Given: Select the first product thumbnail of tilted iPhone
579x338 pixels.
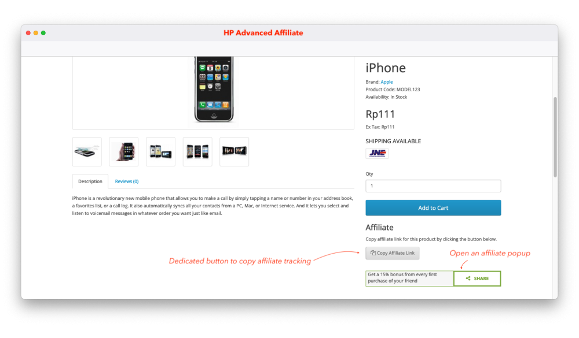Looking at the screenshot, I should tap(87, 151).
